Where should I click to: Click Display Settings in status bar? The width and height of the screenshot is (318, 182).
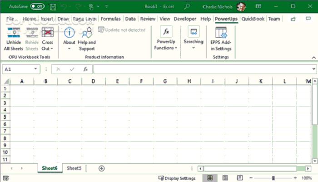click(177, 178)
